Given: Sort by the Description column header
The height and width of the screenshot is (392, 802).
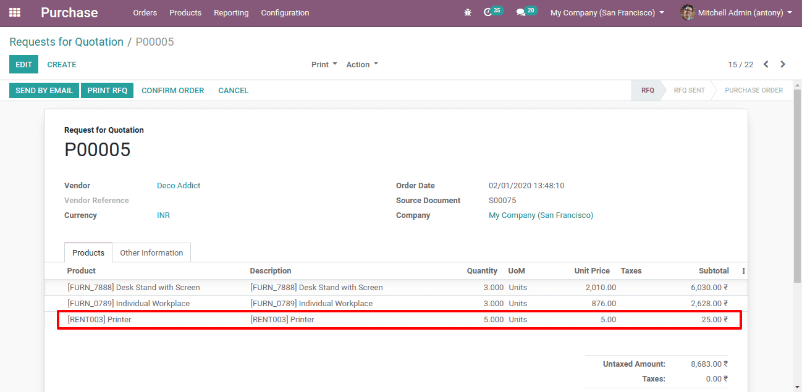Looking at the screenshot, I should coord(271,270).
